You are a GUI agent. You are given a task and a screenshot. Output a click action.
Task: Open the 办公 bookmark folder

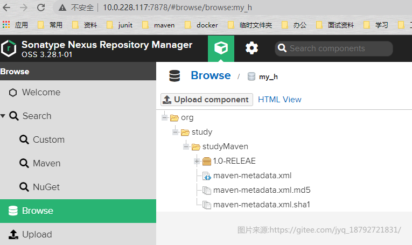pos(294,25)
